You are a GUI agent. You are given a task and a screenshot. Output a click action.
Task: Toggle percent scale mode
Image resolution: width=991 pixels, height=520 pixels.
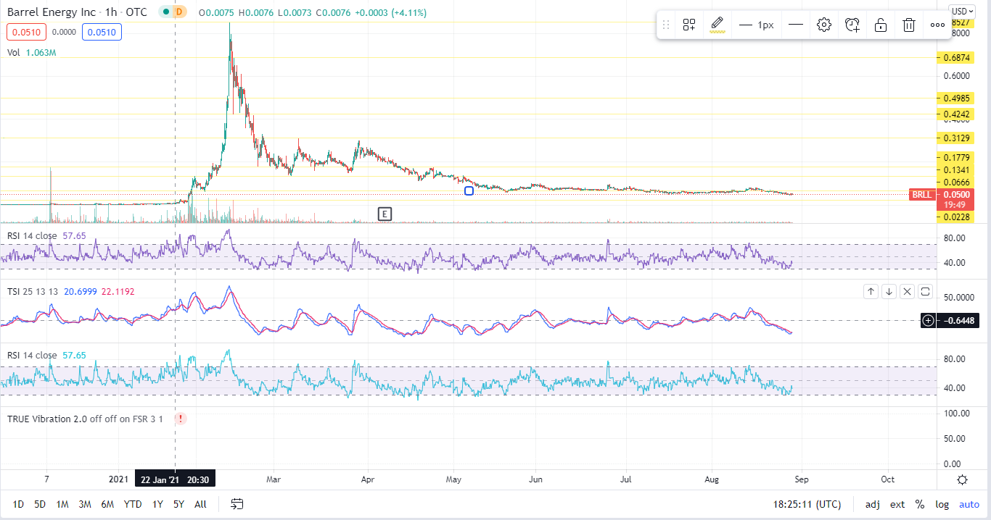920,505
